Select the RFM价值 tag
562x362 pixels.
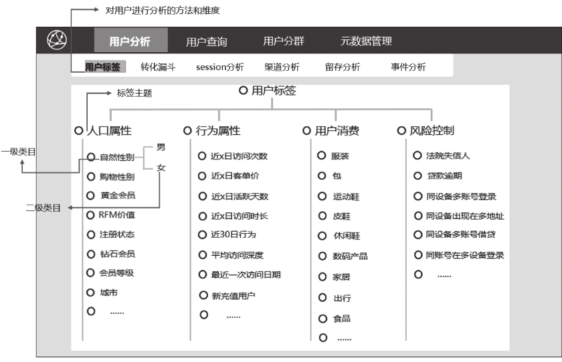pos(111,214)
